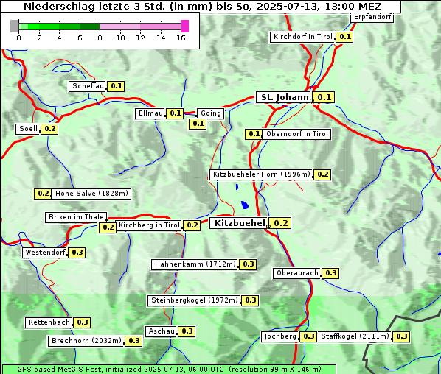
Task: Click the 0.3 value next to Brechhorn
Action: click(x=134, y=341)
